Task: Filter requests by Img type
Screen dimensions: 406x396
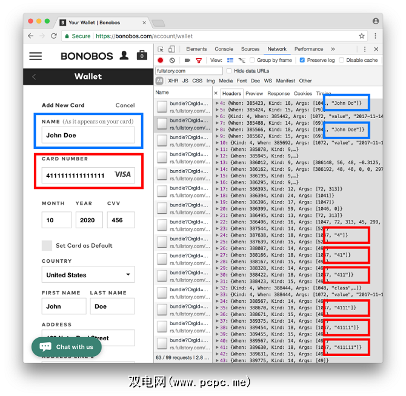Action: (x=210, y=81)
